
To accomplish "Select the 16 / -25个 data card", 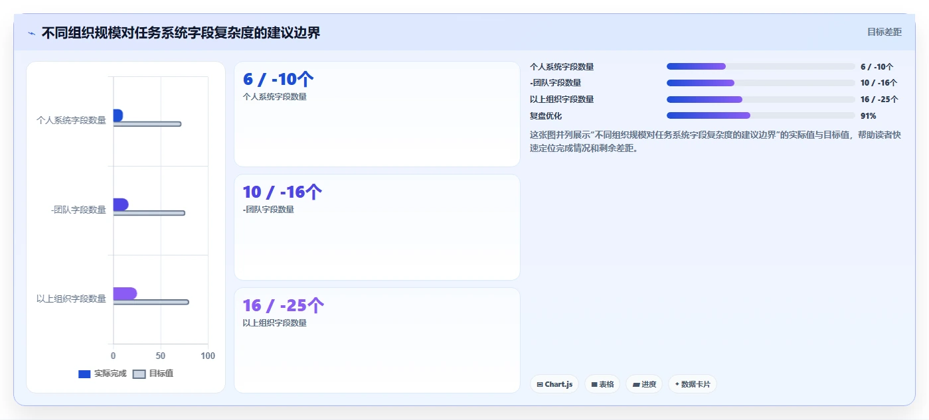I will (377, 340).
